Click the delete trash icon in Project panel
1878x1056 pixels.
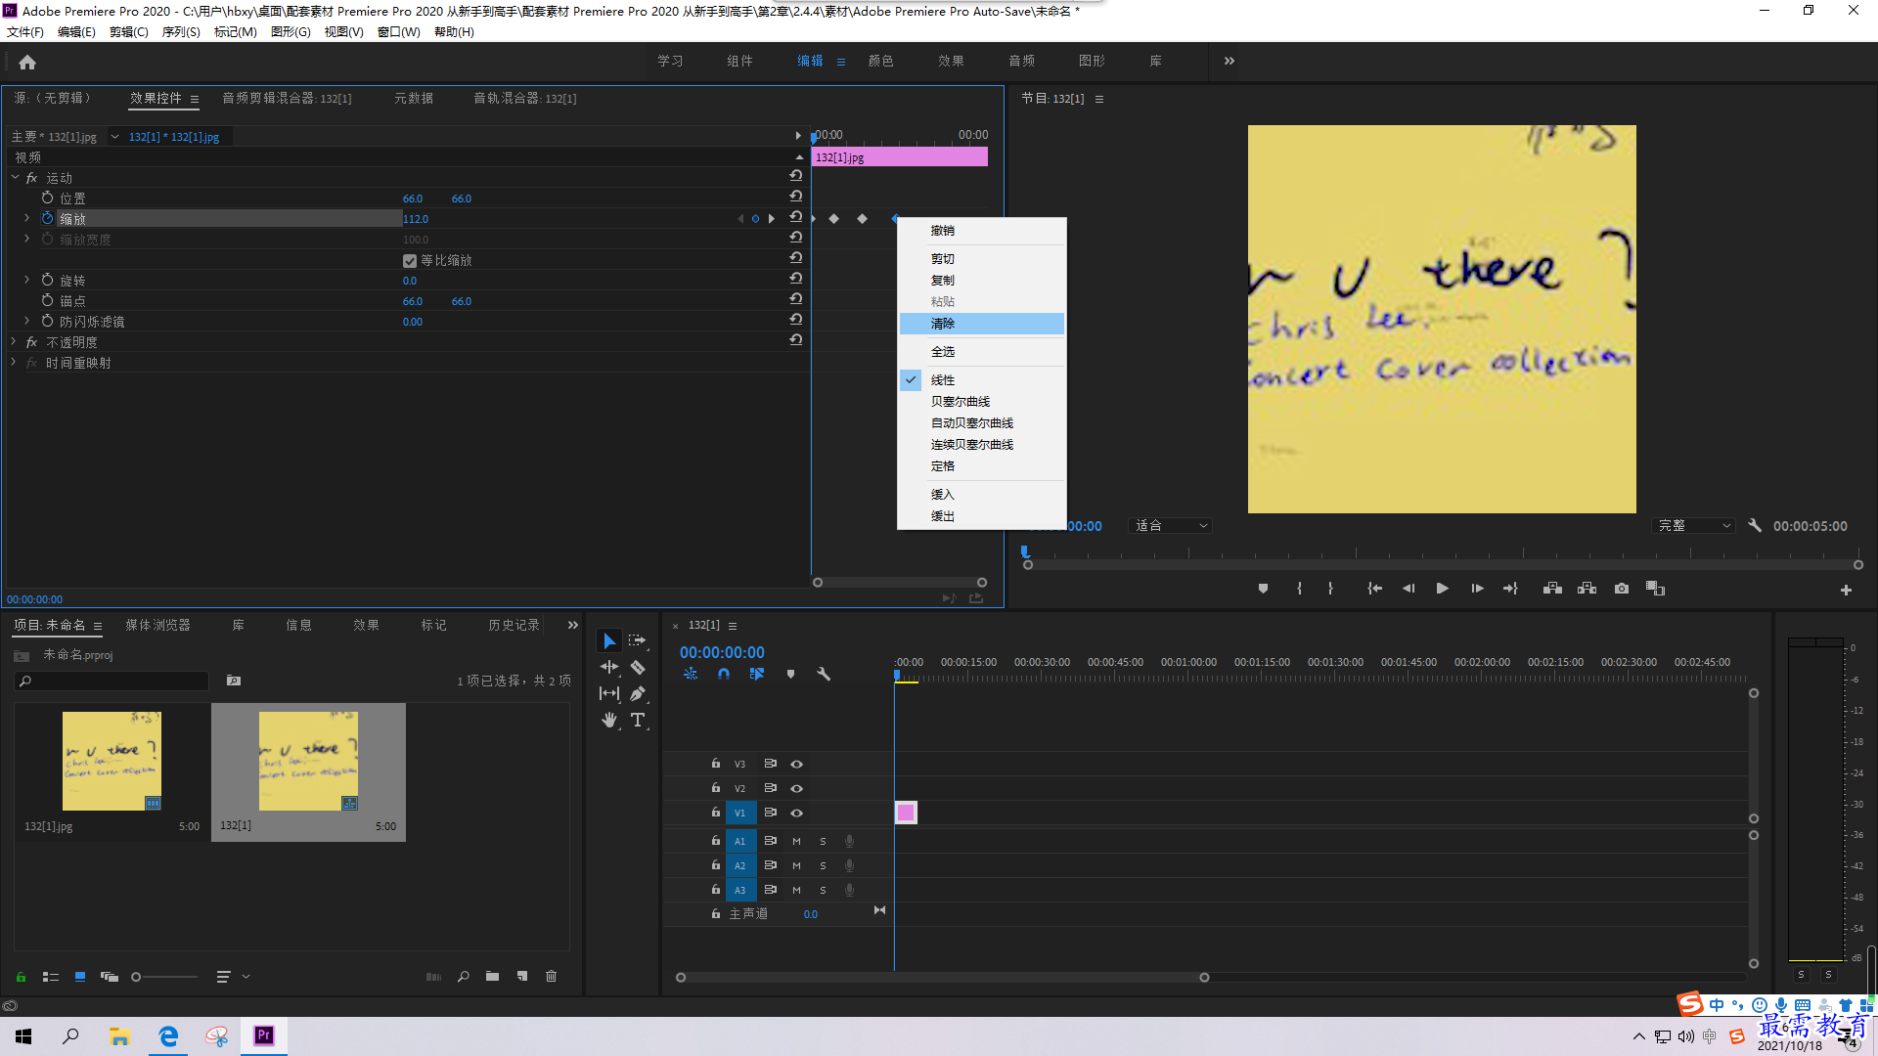[x=551, y=976]
